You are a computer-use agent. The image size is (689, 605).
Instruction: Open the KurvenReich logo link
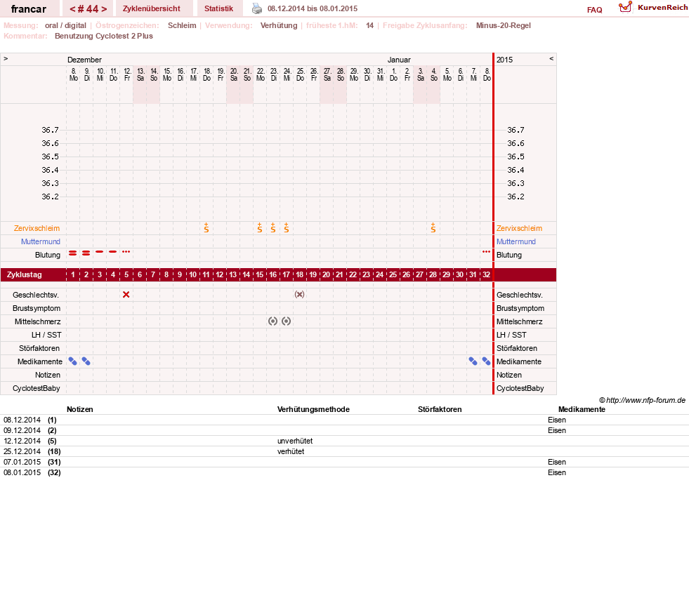coord(652,8)
